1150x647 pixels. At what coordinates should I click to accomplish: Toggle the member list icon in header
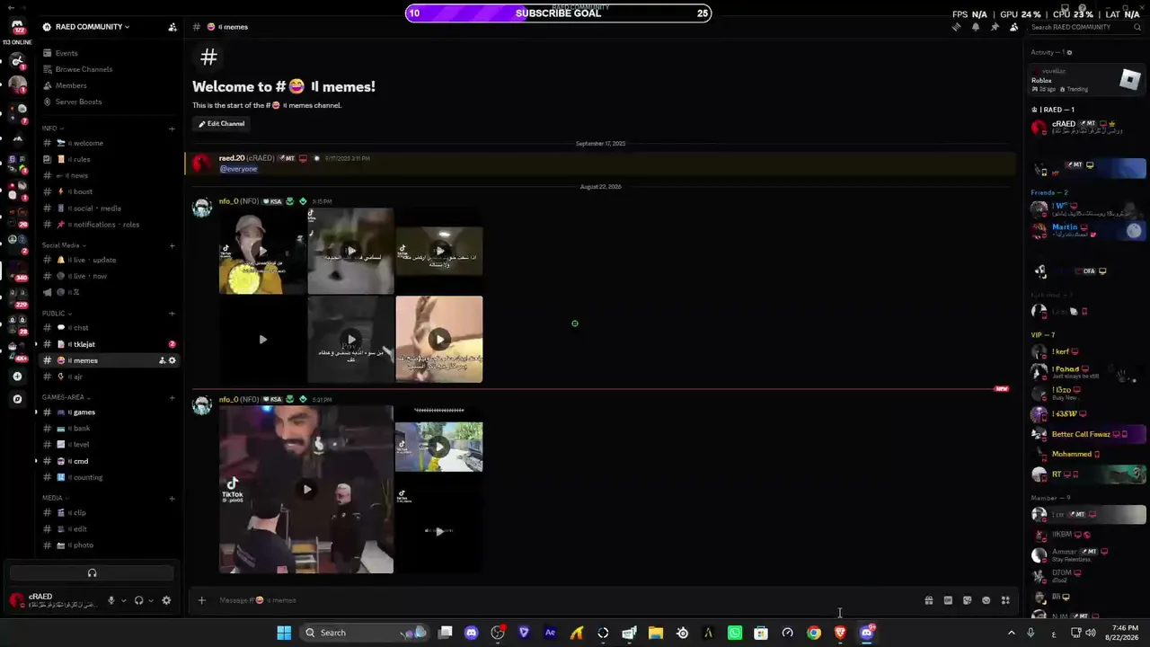(1014, 27)
